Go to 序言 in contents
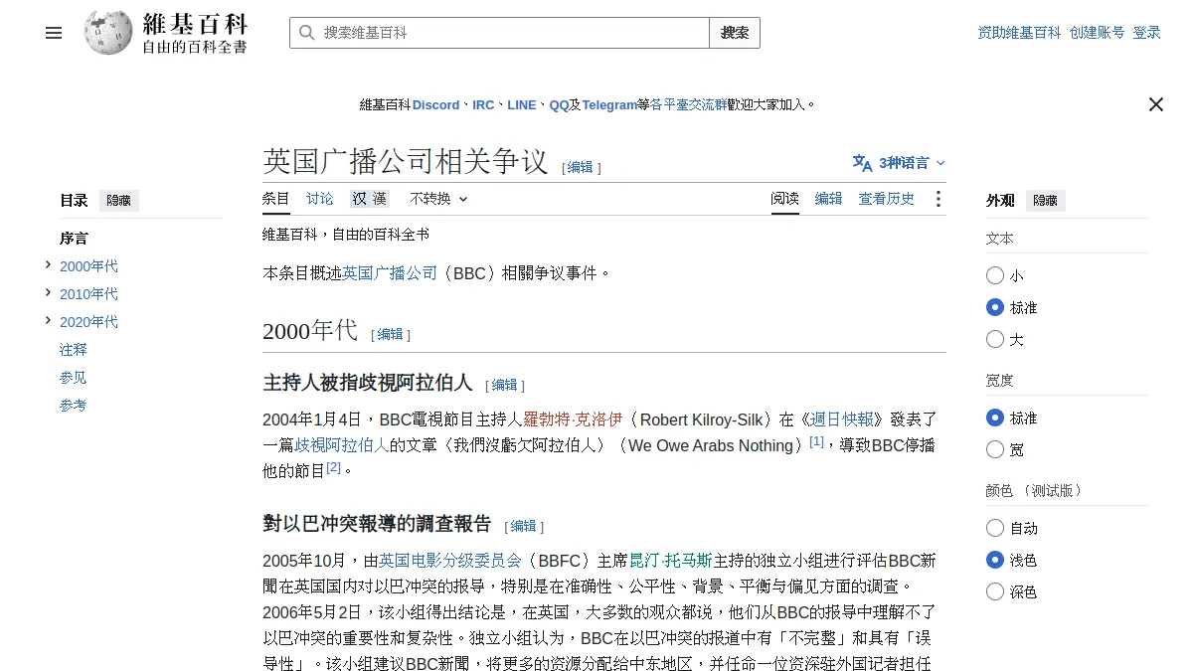The height and width of the screenshot is (671, 1193). pos(74,239)
